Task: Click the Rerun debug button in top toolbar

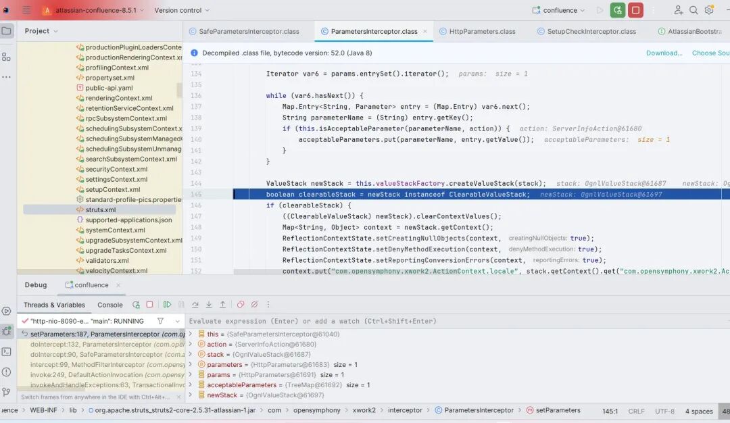Action: tap(617, 10)
